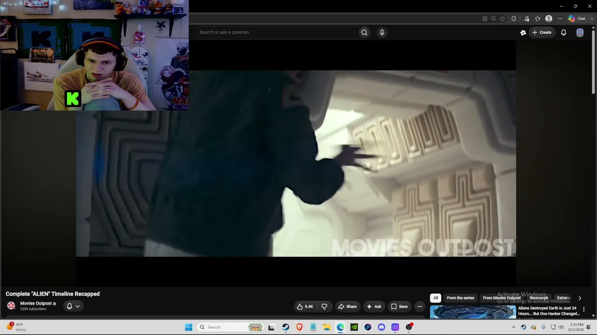Click the Steam icon in the system tray
597x335 pixels.
(523, 327)
